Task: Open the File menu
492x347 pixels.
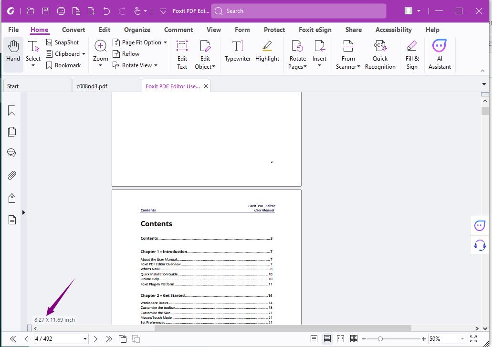Action: [13, 30]
